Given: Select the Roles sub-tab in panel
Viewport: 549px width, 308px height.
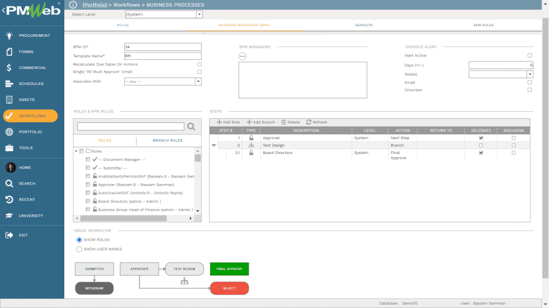Looking at the screenshot, I should 105,141.
